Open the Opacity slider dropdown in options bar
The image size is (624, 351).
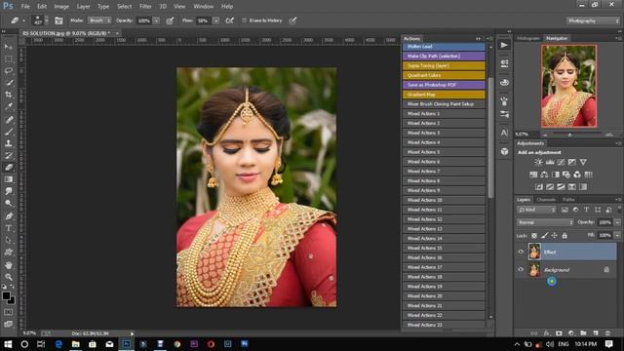(156, 20)
